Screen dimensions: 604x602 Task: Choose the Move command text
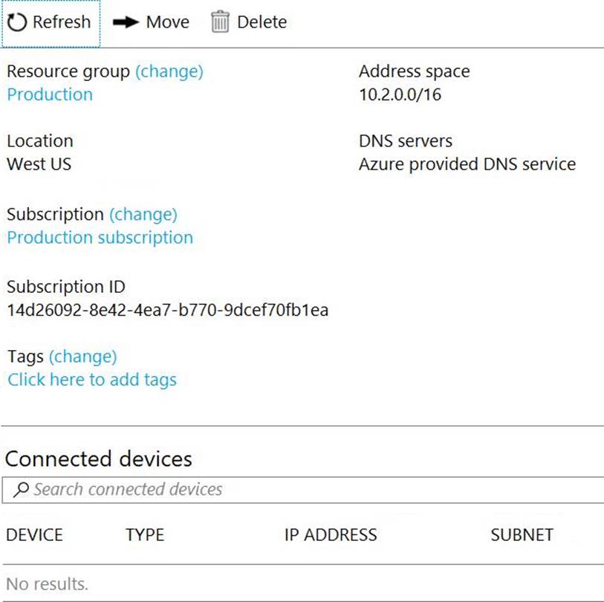(x=167, y=22)
